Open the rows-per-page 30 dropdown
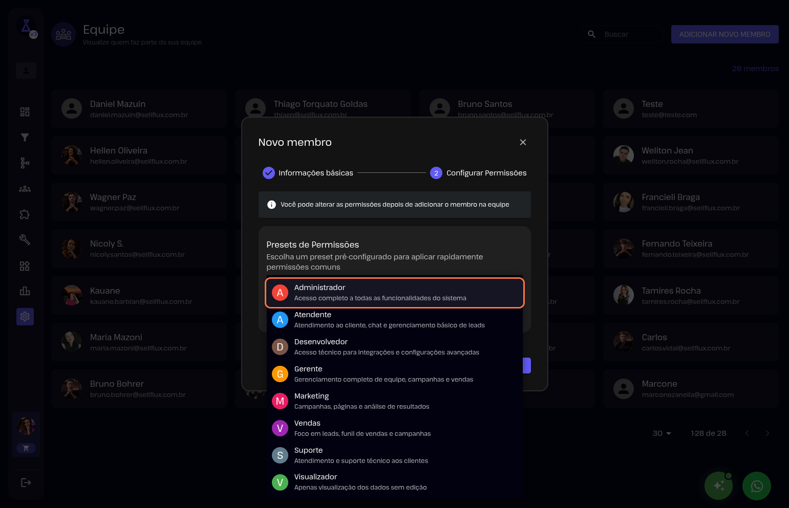789x508 pixels. tap(662, 433)
